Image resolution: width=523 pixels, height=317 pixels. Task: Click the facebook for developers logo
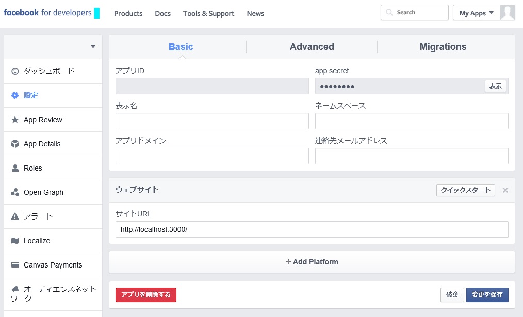[x=47, y=13]
